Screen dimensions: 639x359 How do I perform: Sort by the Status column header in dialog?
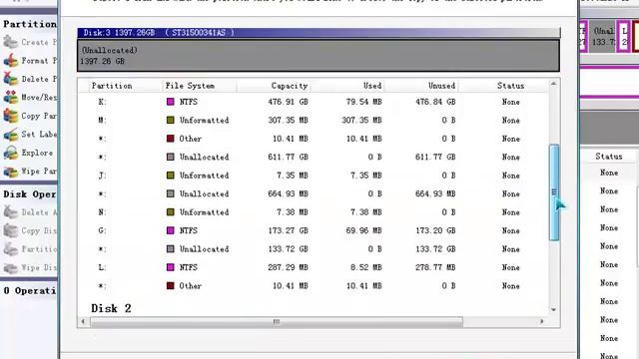pos(510,86)
